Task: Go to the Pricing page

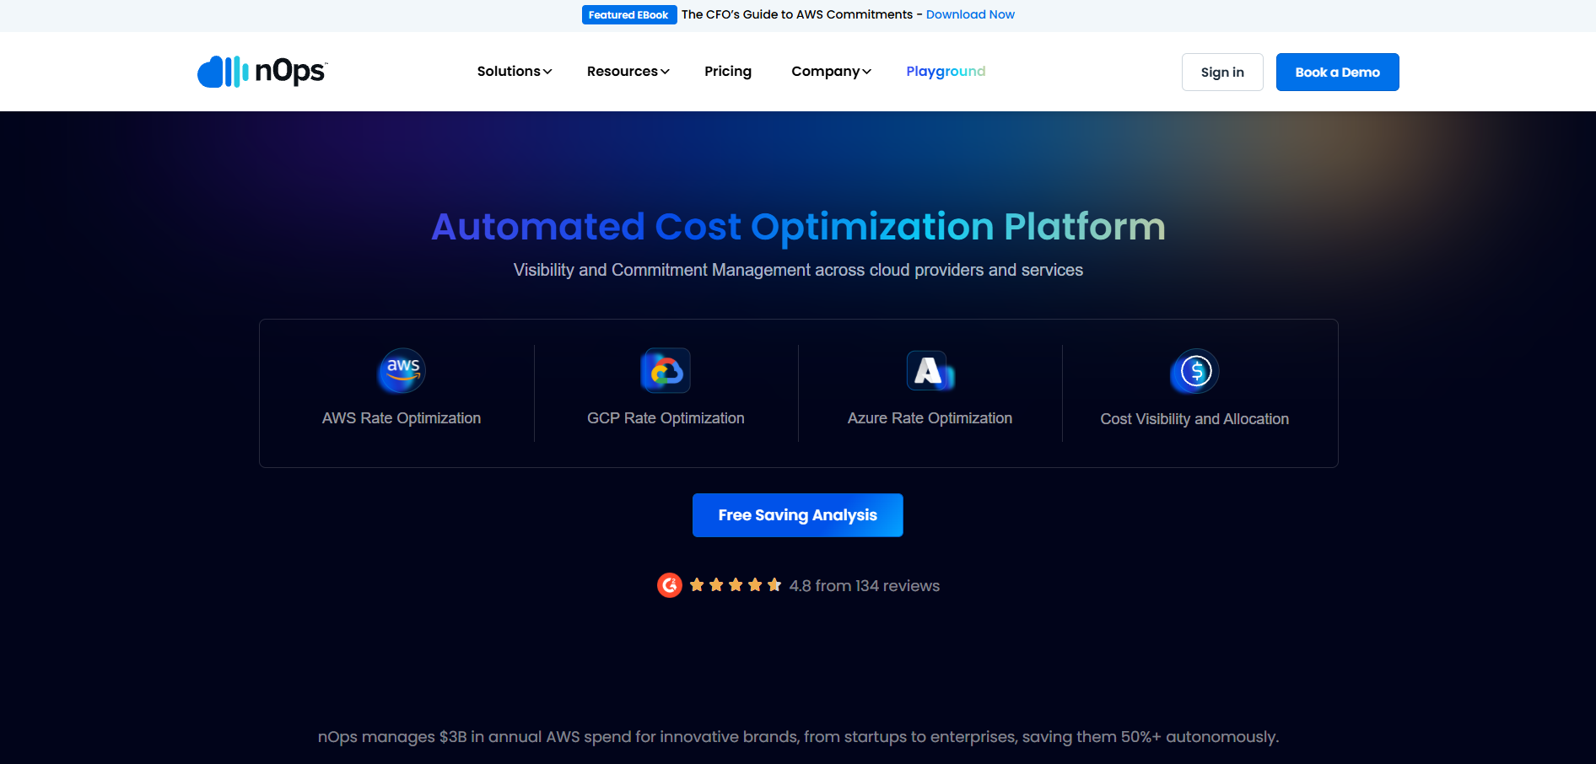Action: [x=728, y=72]
